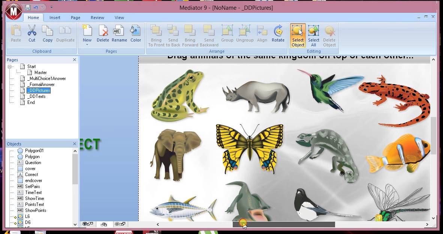Click the horizontal scrollbar left arrow
The height and width of the screenshot is (234, 443).
158,224
